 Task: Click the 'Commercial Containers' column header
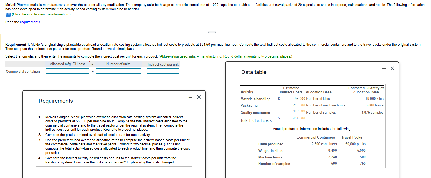pyautogui.click(x=316, y=137)
